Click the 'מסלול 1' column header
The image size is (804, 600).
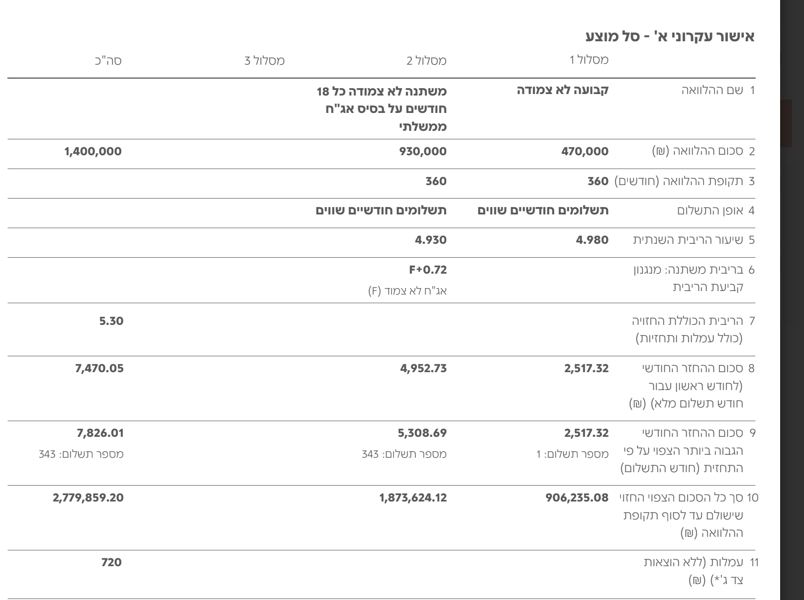click(x=589, y=60)
